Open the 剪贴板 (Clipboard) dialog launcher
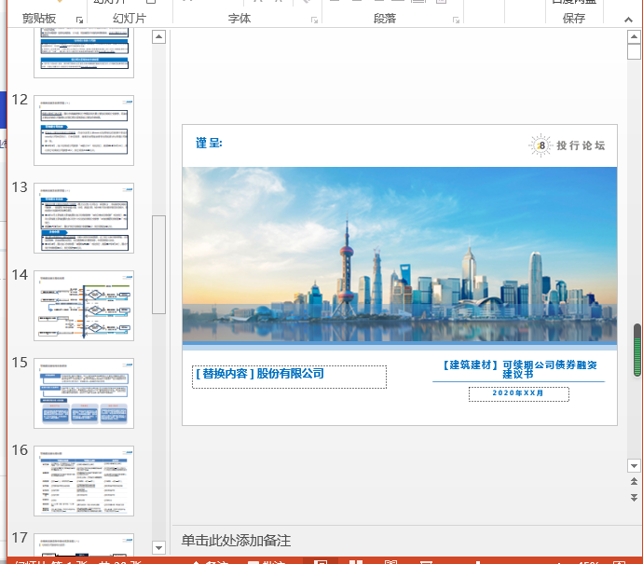The width and height of the screenshot is (643, 564). click(80, 20)
